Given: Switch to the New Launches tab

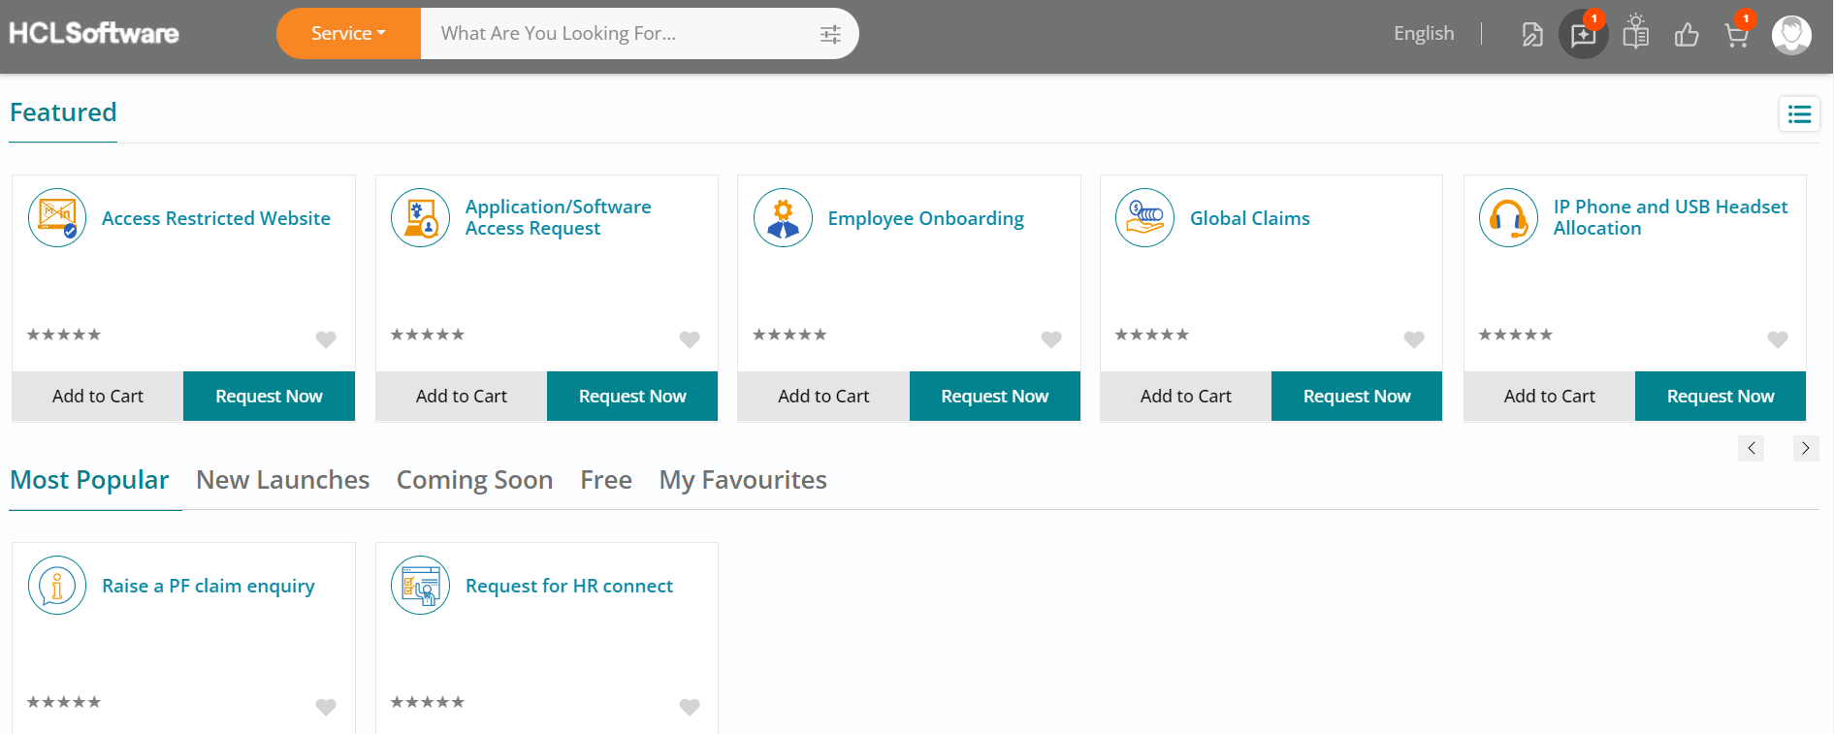Looking at the screenshot, I should pos(282,480).
